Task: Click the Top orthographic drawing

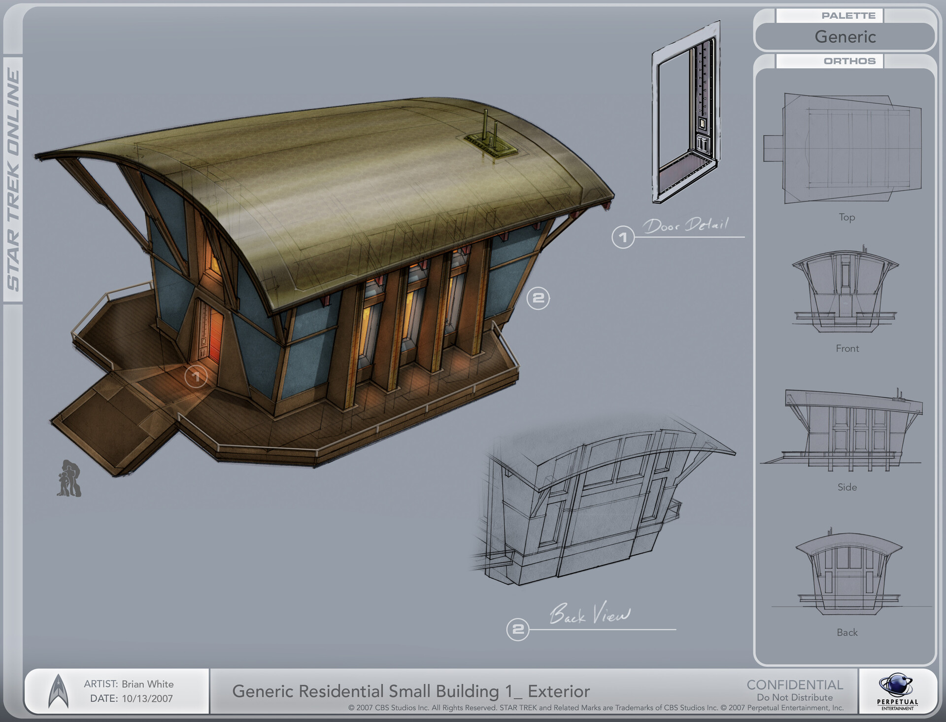Action: click(843, 148)
